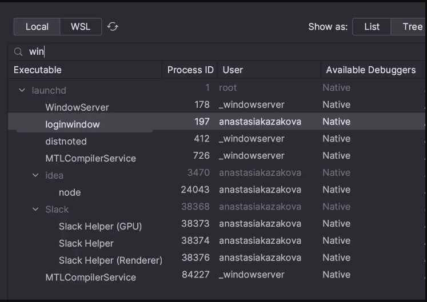The width and height of the screenshot is (427, 302).
Task: Sort by Process ID column header
Action: [x=190, y=70]
